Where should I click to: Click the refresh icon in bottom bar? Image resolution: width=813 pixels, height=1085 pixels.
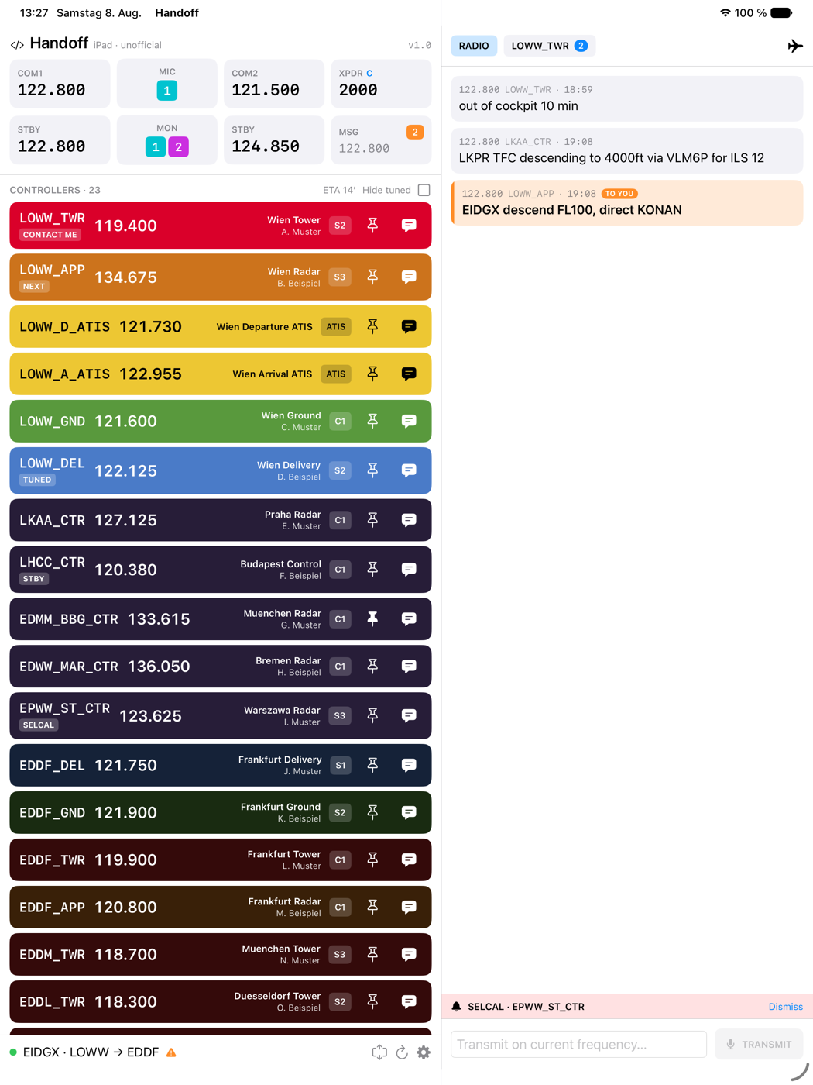(402, 1052)
